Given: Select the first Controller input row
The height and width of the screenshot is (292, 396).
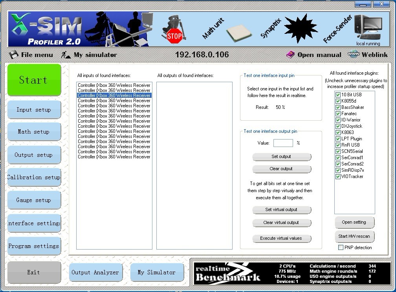Looking at the screenshot, I should coord(114,85).
